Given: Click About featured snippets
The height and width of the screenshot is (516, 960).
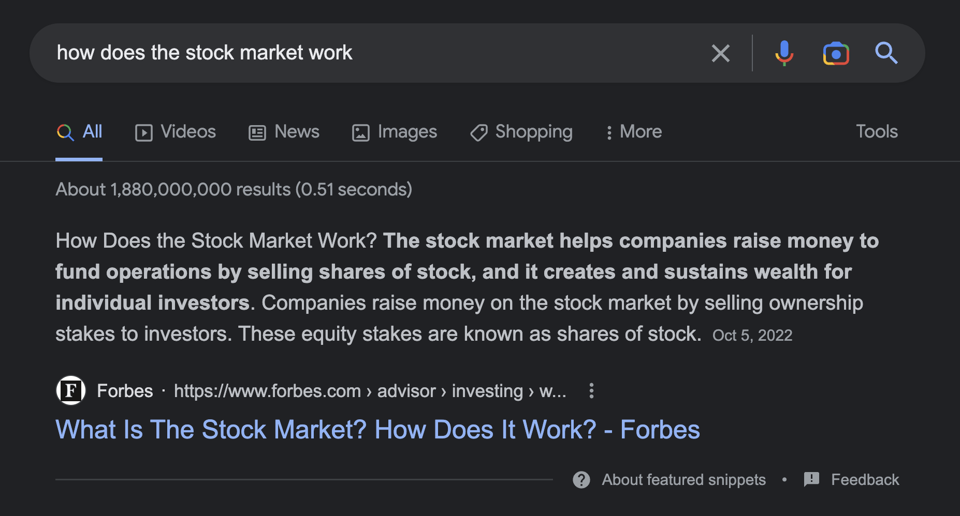Looking at the screenshot, I should coord(683,480).
